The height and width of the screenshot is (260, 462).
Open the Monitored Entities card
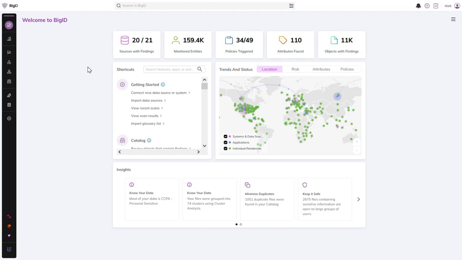(x=188, y=44)
